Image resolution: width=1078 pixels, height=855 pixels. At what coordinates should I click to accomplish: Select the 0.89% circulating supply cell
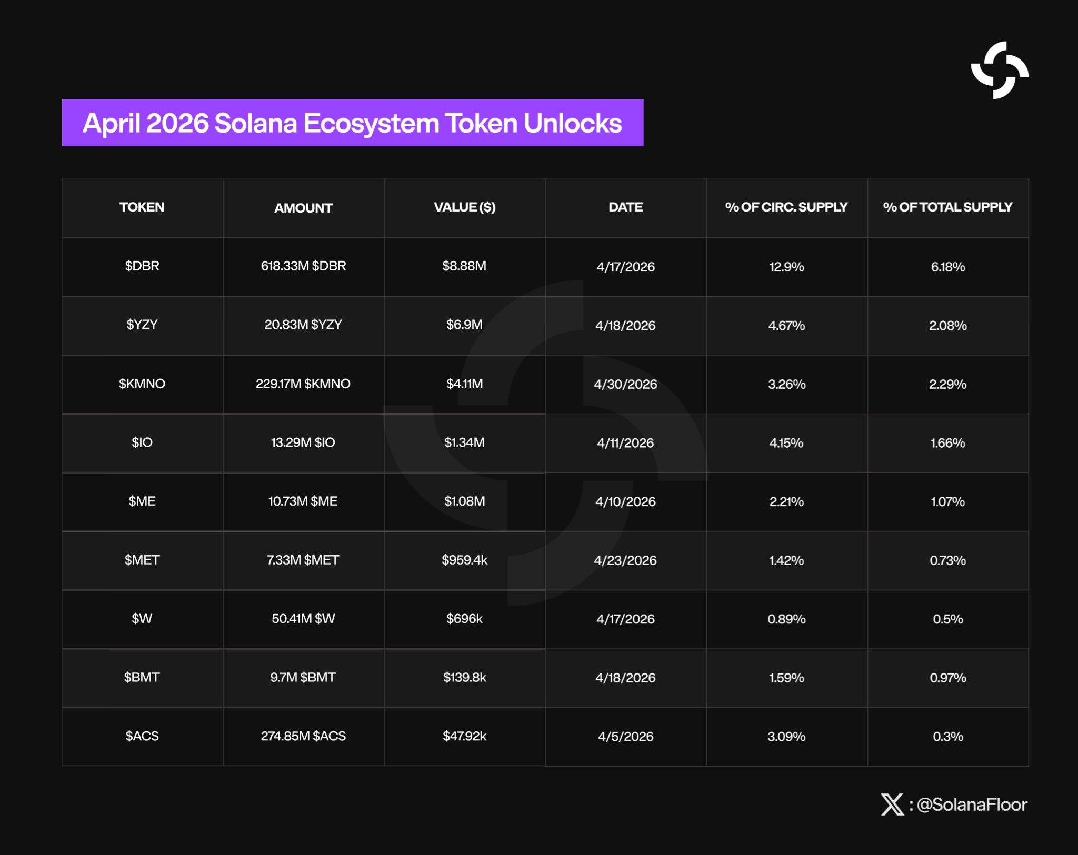(786, 619)
